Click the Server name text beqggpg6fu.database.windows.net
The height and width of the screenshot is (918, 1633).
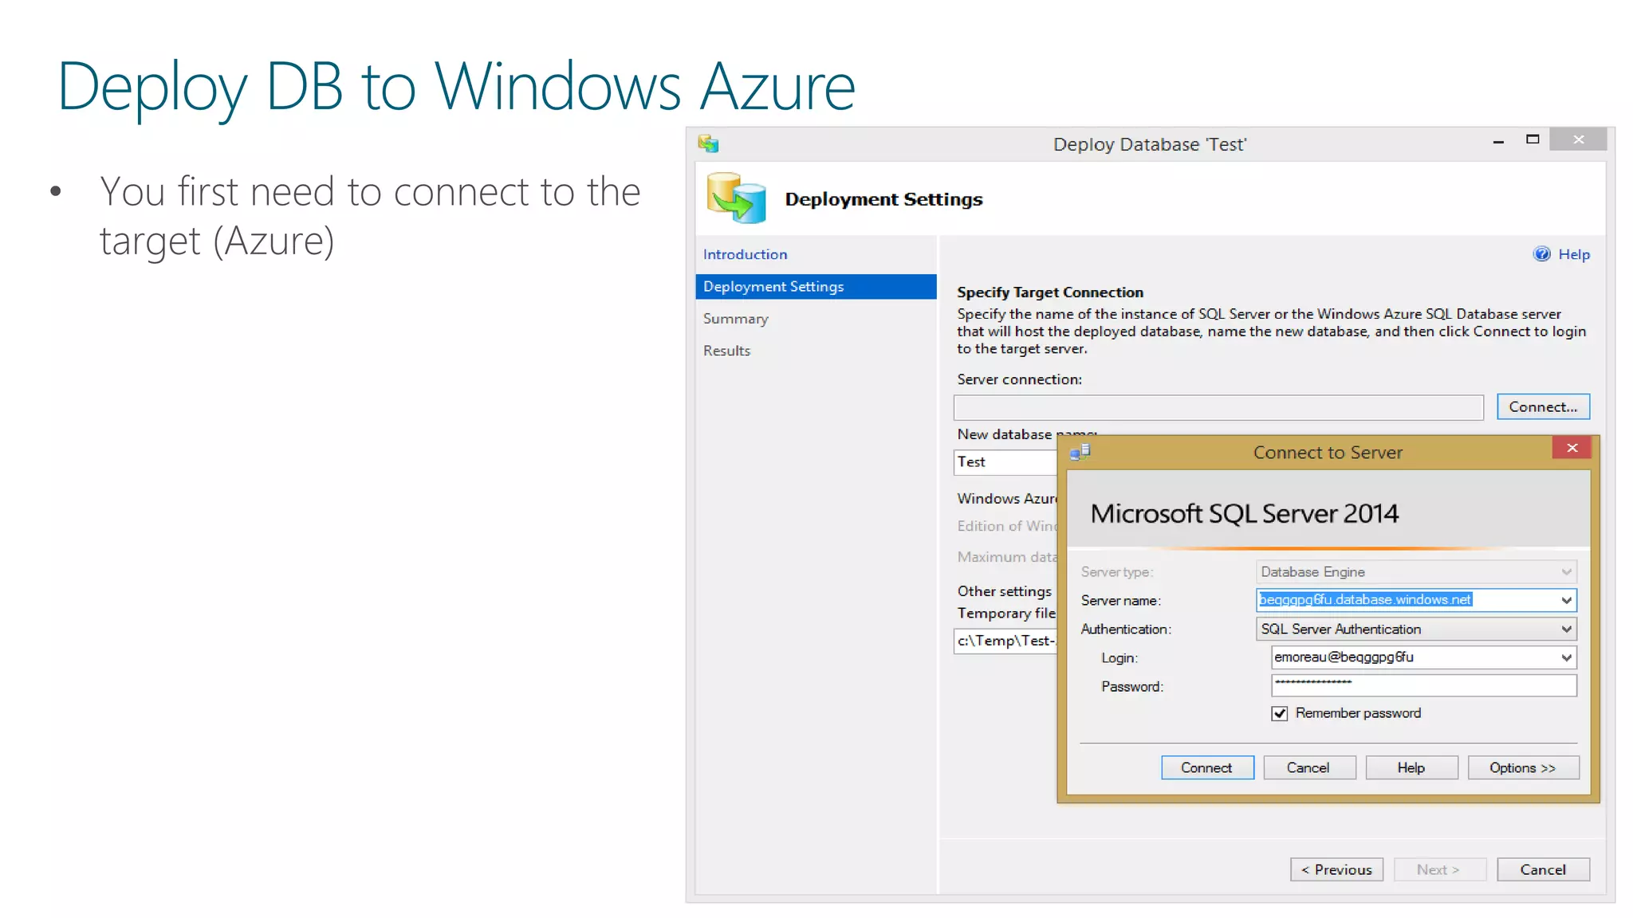click(x=1365, y=599)
